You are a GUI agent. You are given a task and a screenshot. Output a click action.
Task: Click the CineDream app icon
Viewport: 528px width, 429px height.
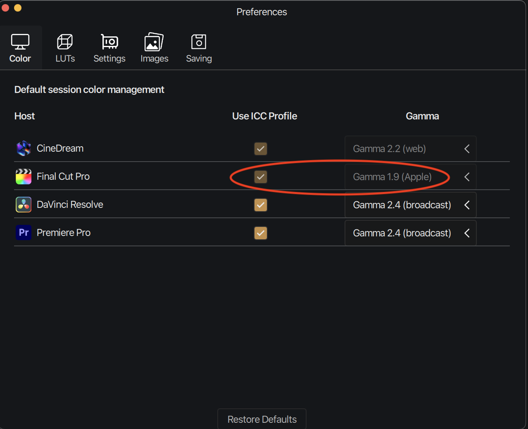point(24,148)
